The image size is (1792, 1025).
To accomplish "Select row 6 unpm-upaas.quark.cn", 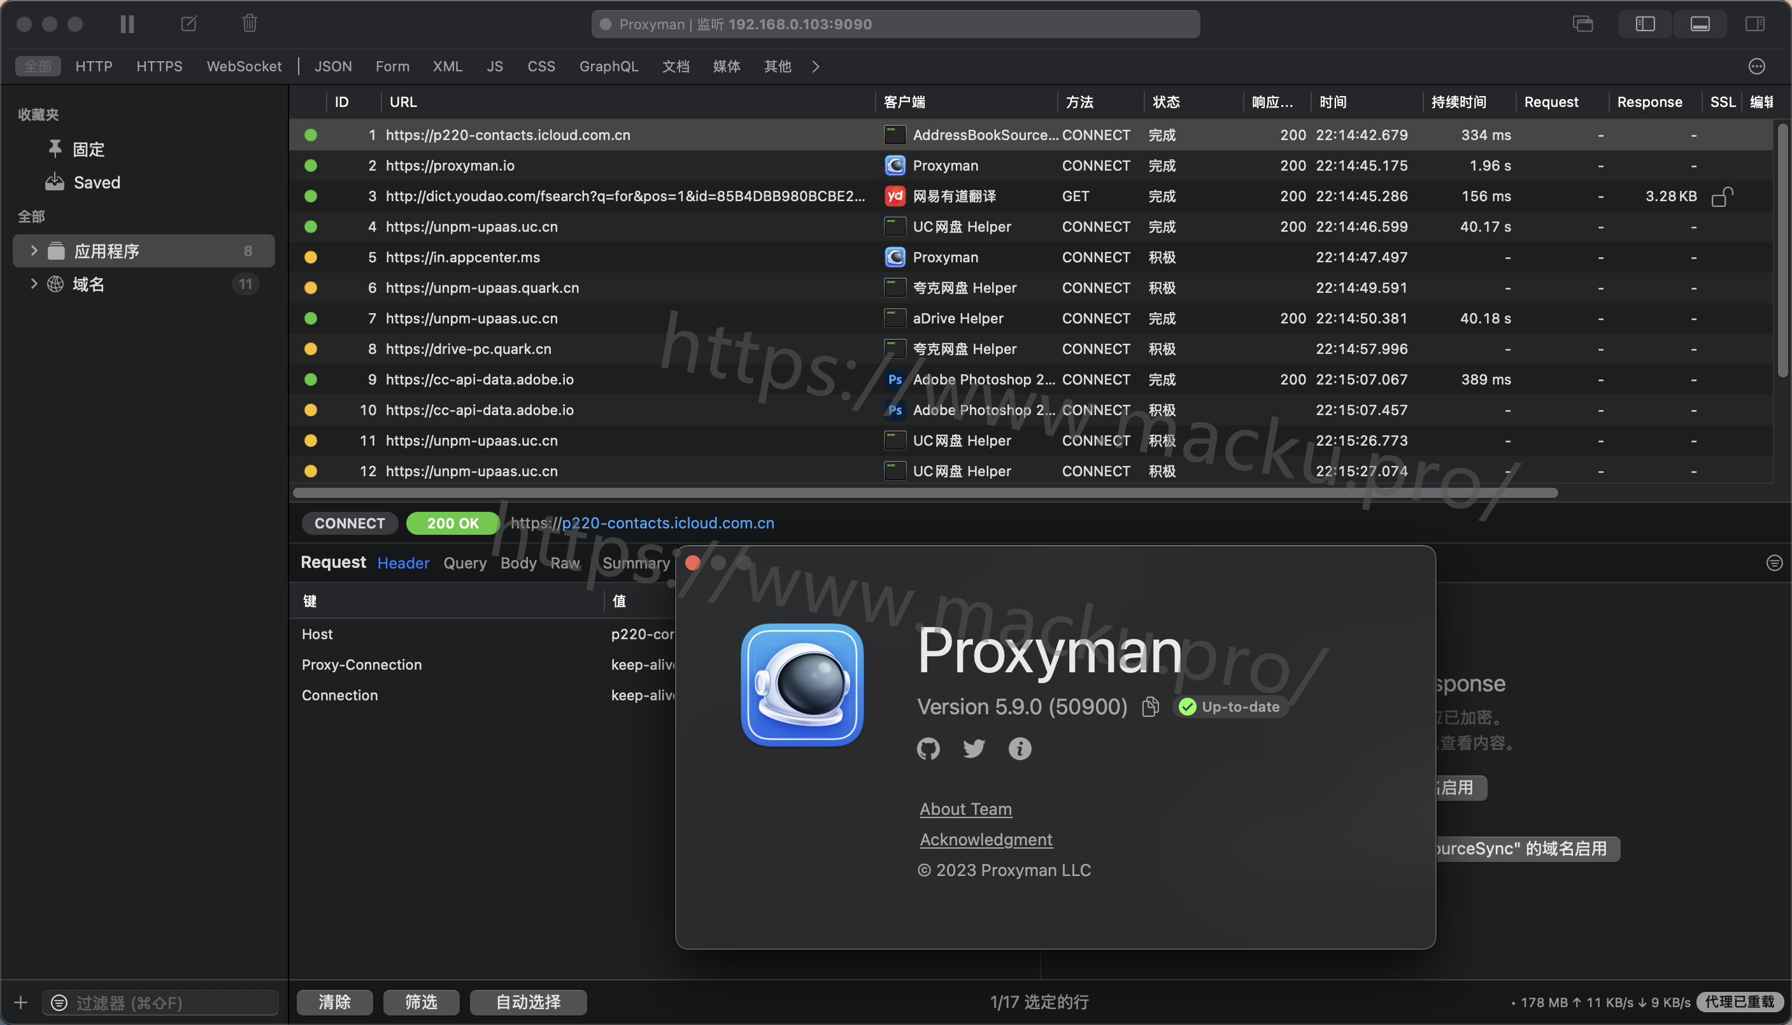I will click(x=1031, y=288).
